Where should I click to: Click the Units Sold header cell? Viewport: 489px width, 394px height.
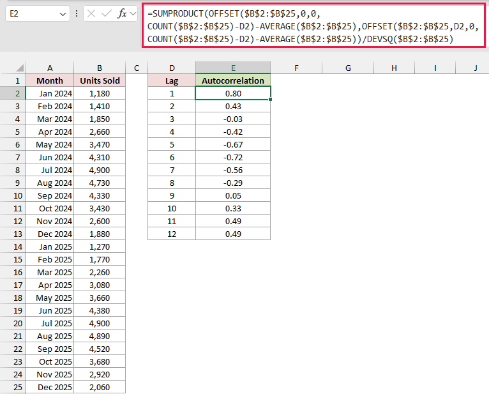click(x=100, y=80)
